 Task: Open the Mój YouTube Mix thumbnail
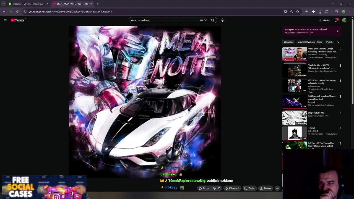[295, 118]
